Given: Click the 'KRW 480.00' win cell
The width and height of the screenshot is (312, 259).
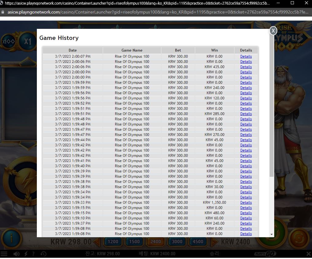Looking at the screenshot, I should point(214,213).
